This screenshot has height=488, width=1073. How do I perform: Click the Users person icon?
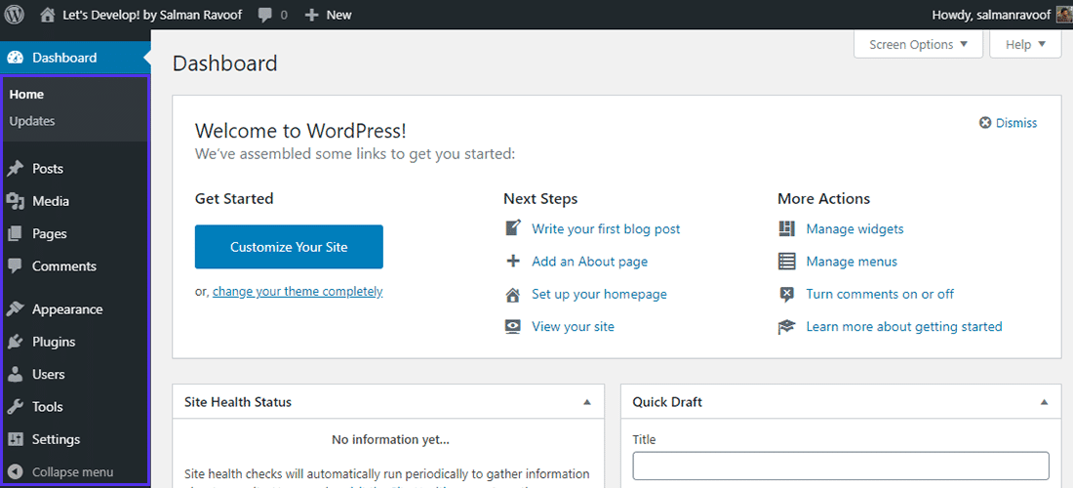(15, 375)
